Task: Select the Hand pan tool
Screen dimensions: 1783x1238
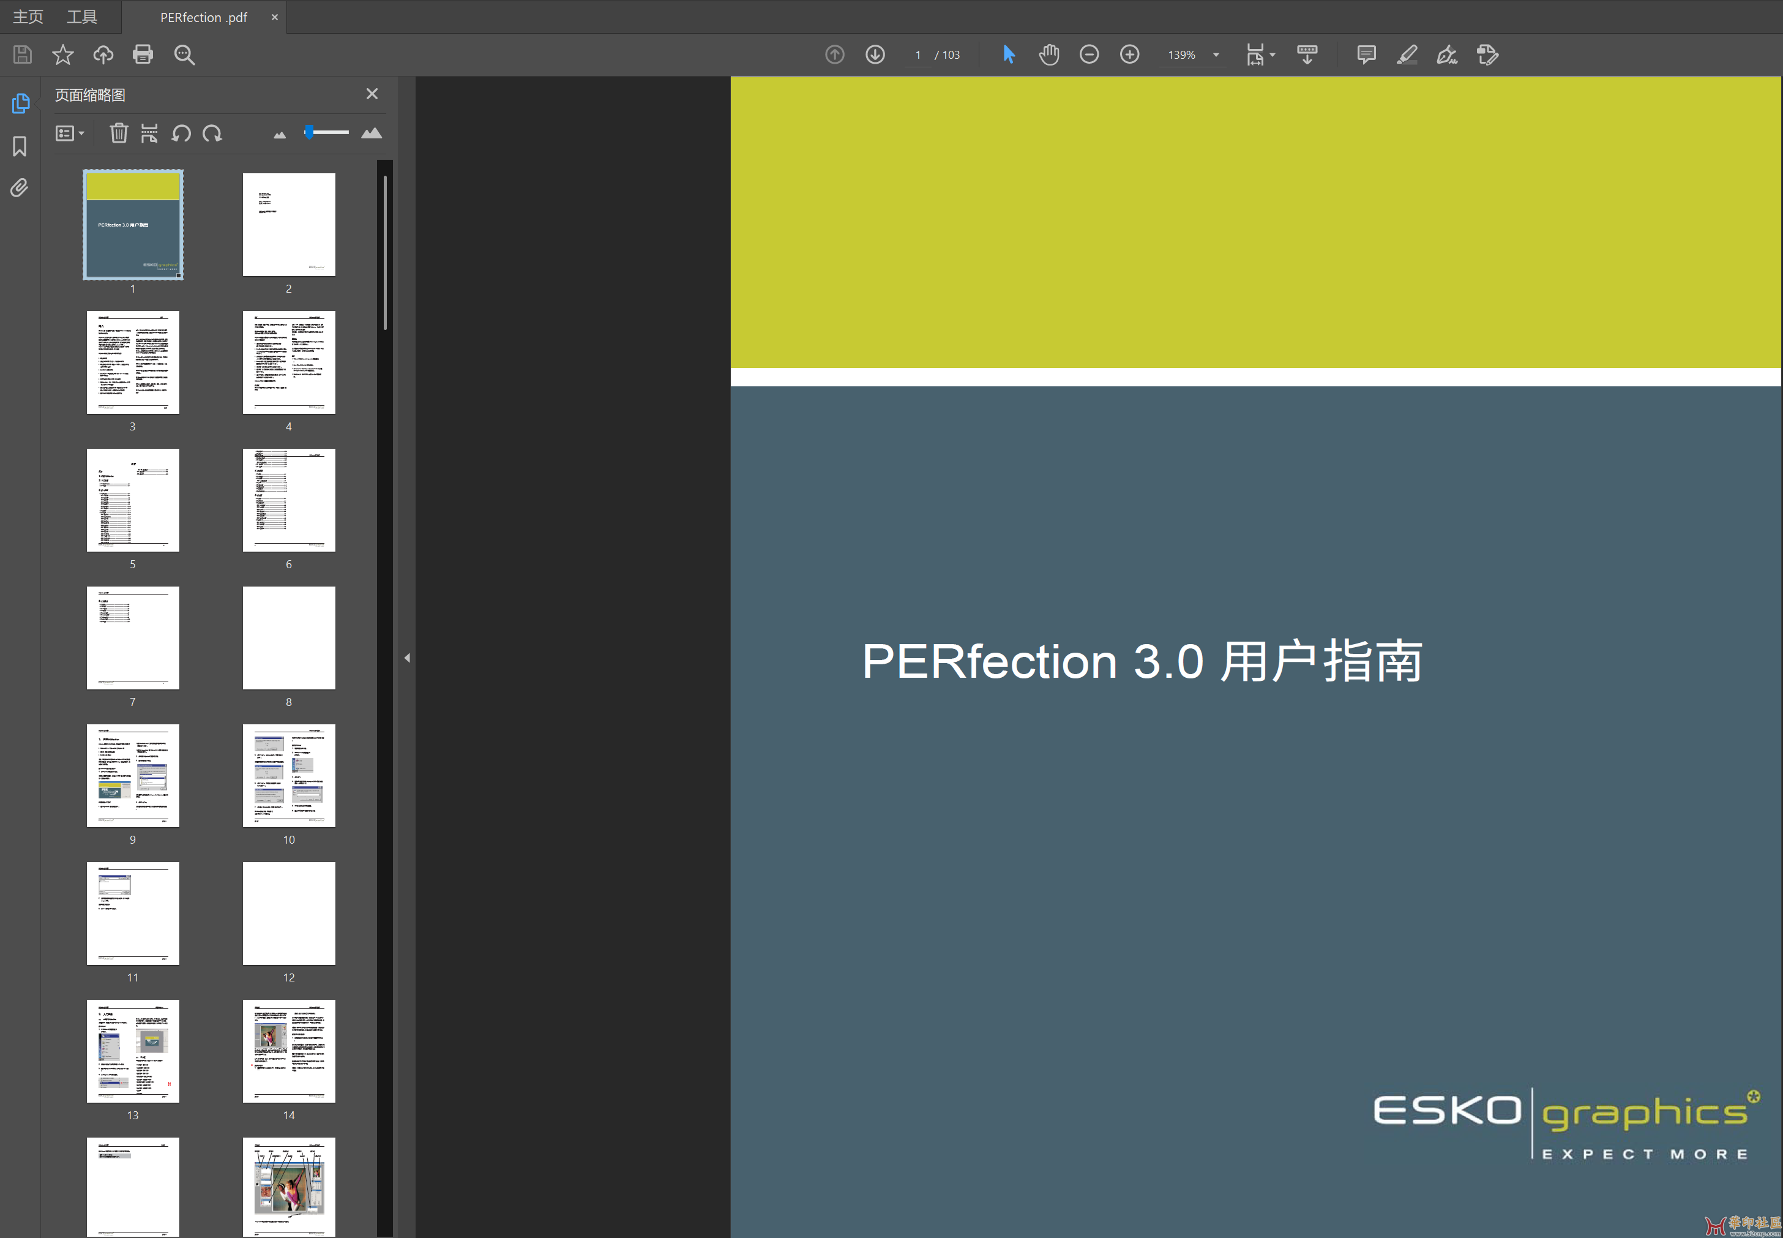Action: tap(1049, 54)
